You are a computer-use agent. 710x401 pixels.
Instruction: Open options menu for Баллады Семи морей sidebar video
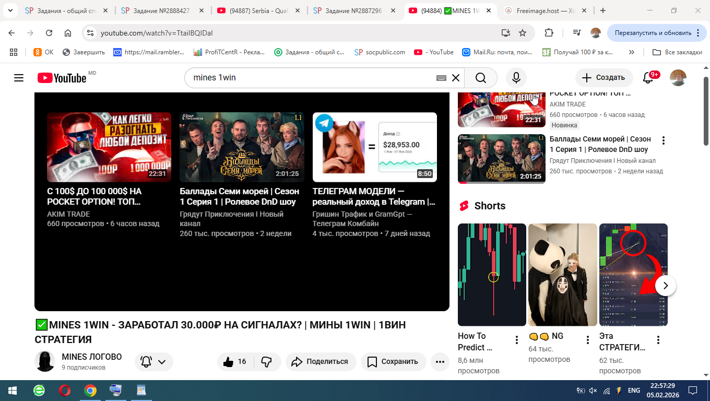click(664, 140)
